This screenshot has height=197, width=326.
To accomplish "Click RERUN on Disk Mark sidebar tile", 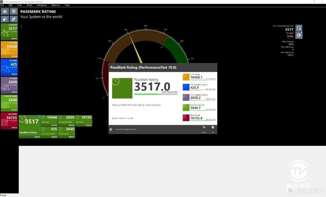I will (x=14, y=128).
